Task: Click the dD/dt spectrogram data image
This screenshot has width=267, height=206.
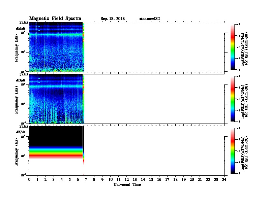Action: [57, 99]
